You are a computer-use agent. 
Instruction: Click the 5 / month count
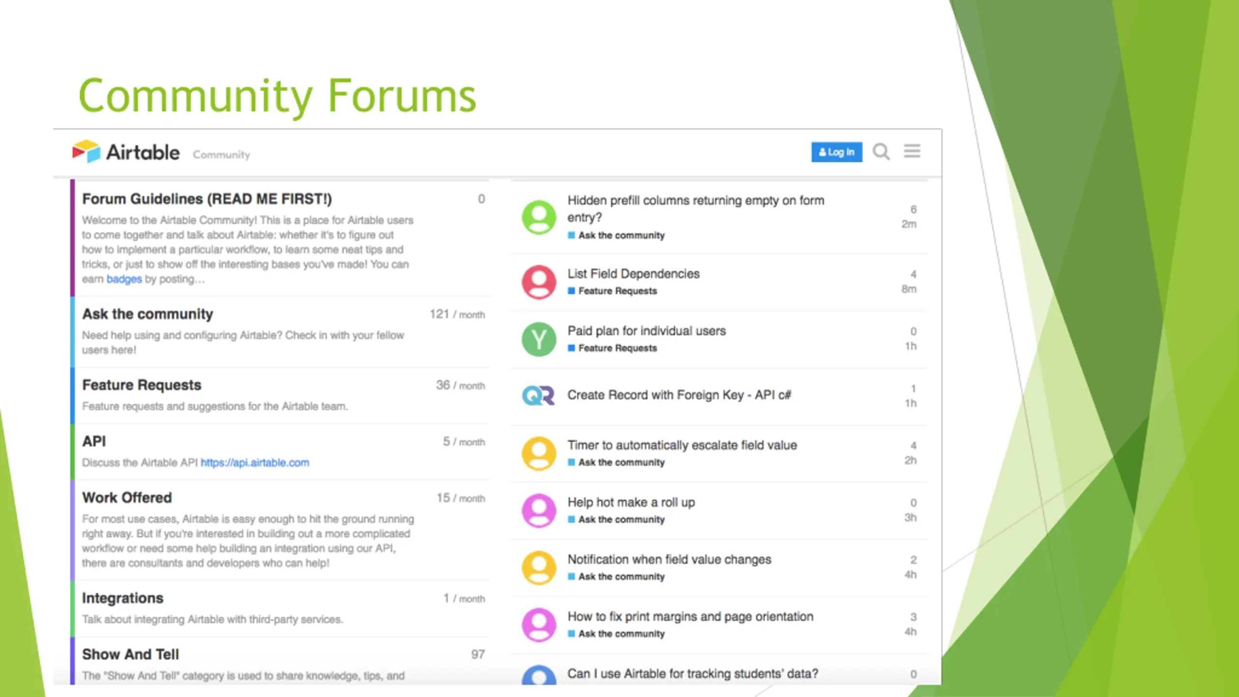(464, 442)
